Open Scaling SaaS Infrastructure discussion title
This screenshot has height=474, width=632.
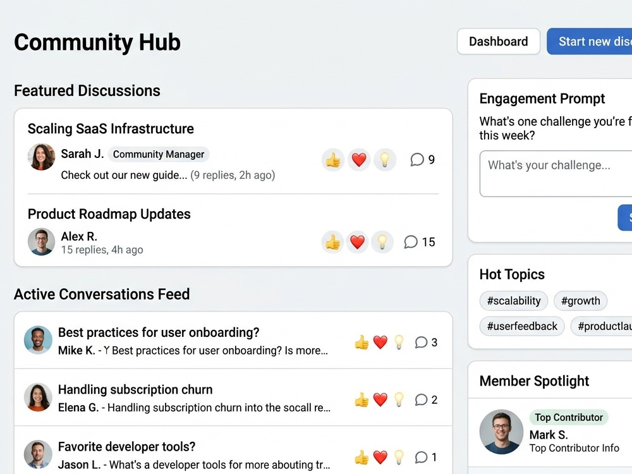tap(111, 128)
